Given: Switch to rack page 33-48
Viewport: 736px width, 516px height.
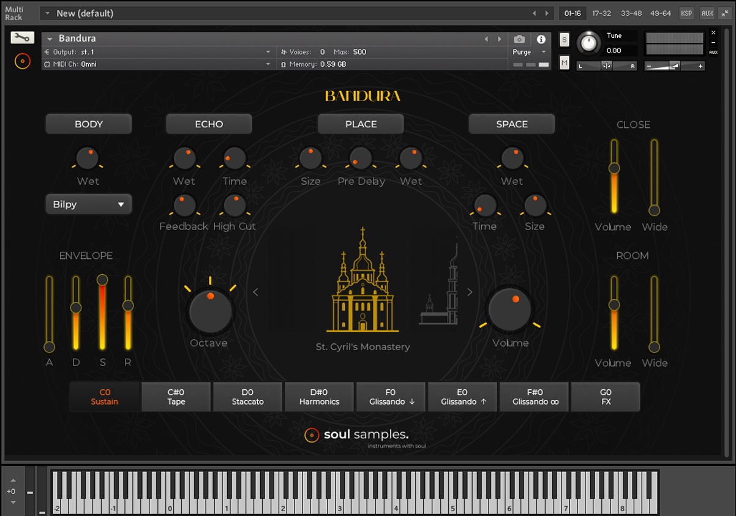Looking at the screenshot, I should point(631,13).
